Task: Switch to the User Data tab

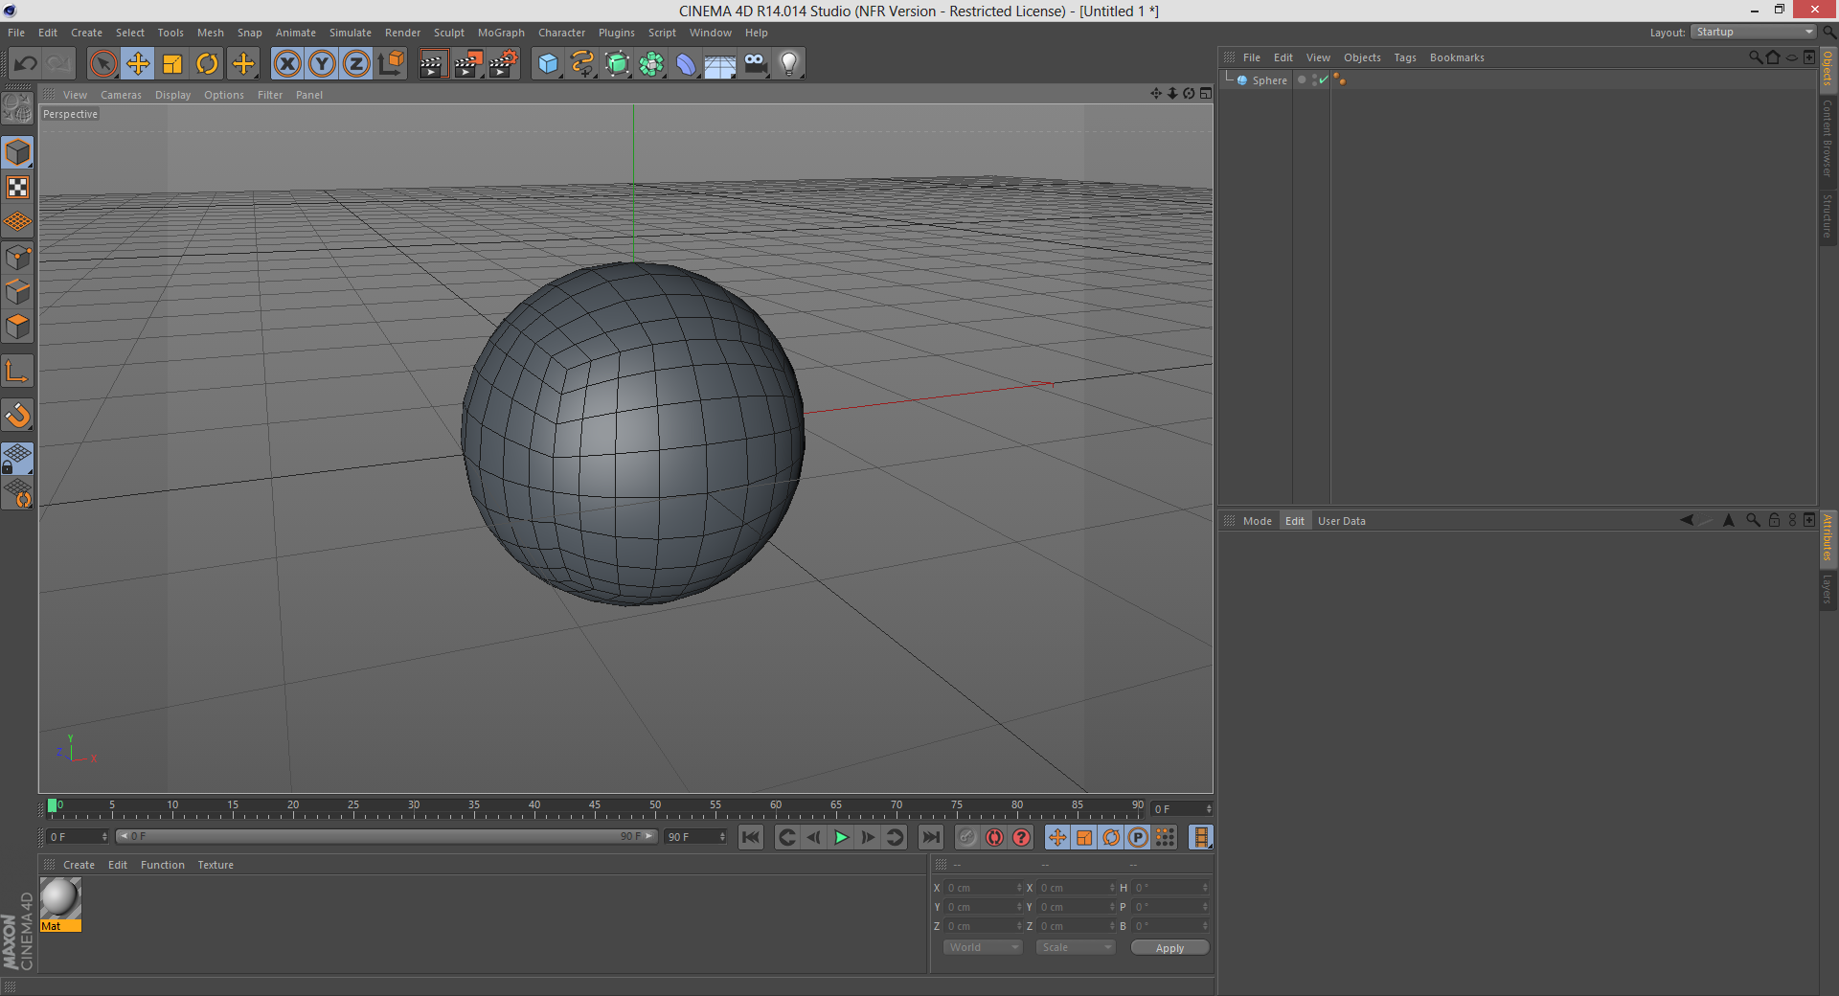Action: point(1341,520)
